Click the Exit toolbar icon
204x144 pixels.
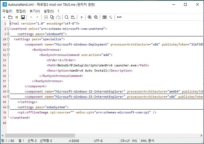(119, 17)
